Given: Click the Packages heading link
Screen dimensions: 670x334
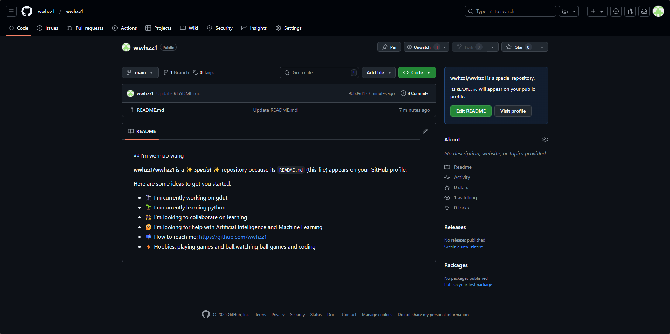Looking at the screenshot, I should (x=456, y=265).
